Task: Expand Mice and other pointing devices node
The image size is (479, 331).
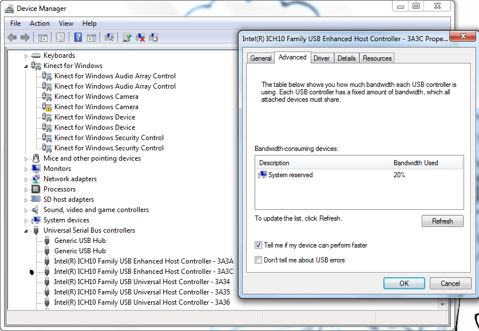Action: 26,159
